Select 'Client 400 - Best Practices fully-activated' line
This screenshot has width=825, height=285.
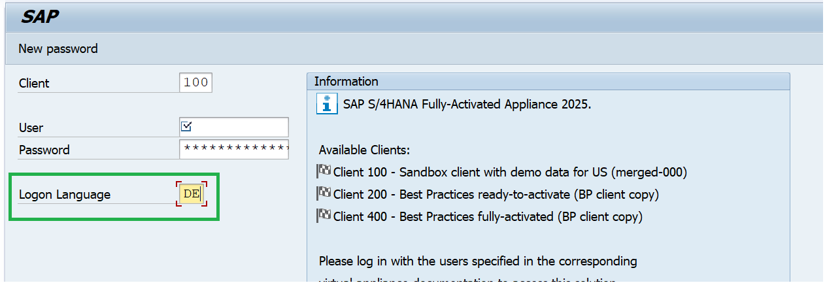pos(488,216)
